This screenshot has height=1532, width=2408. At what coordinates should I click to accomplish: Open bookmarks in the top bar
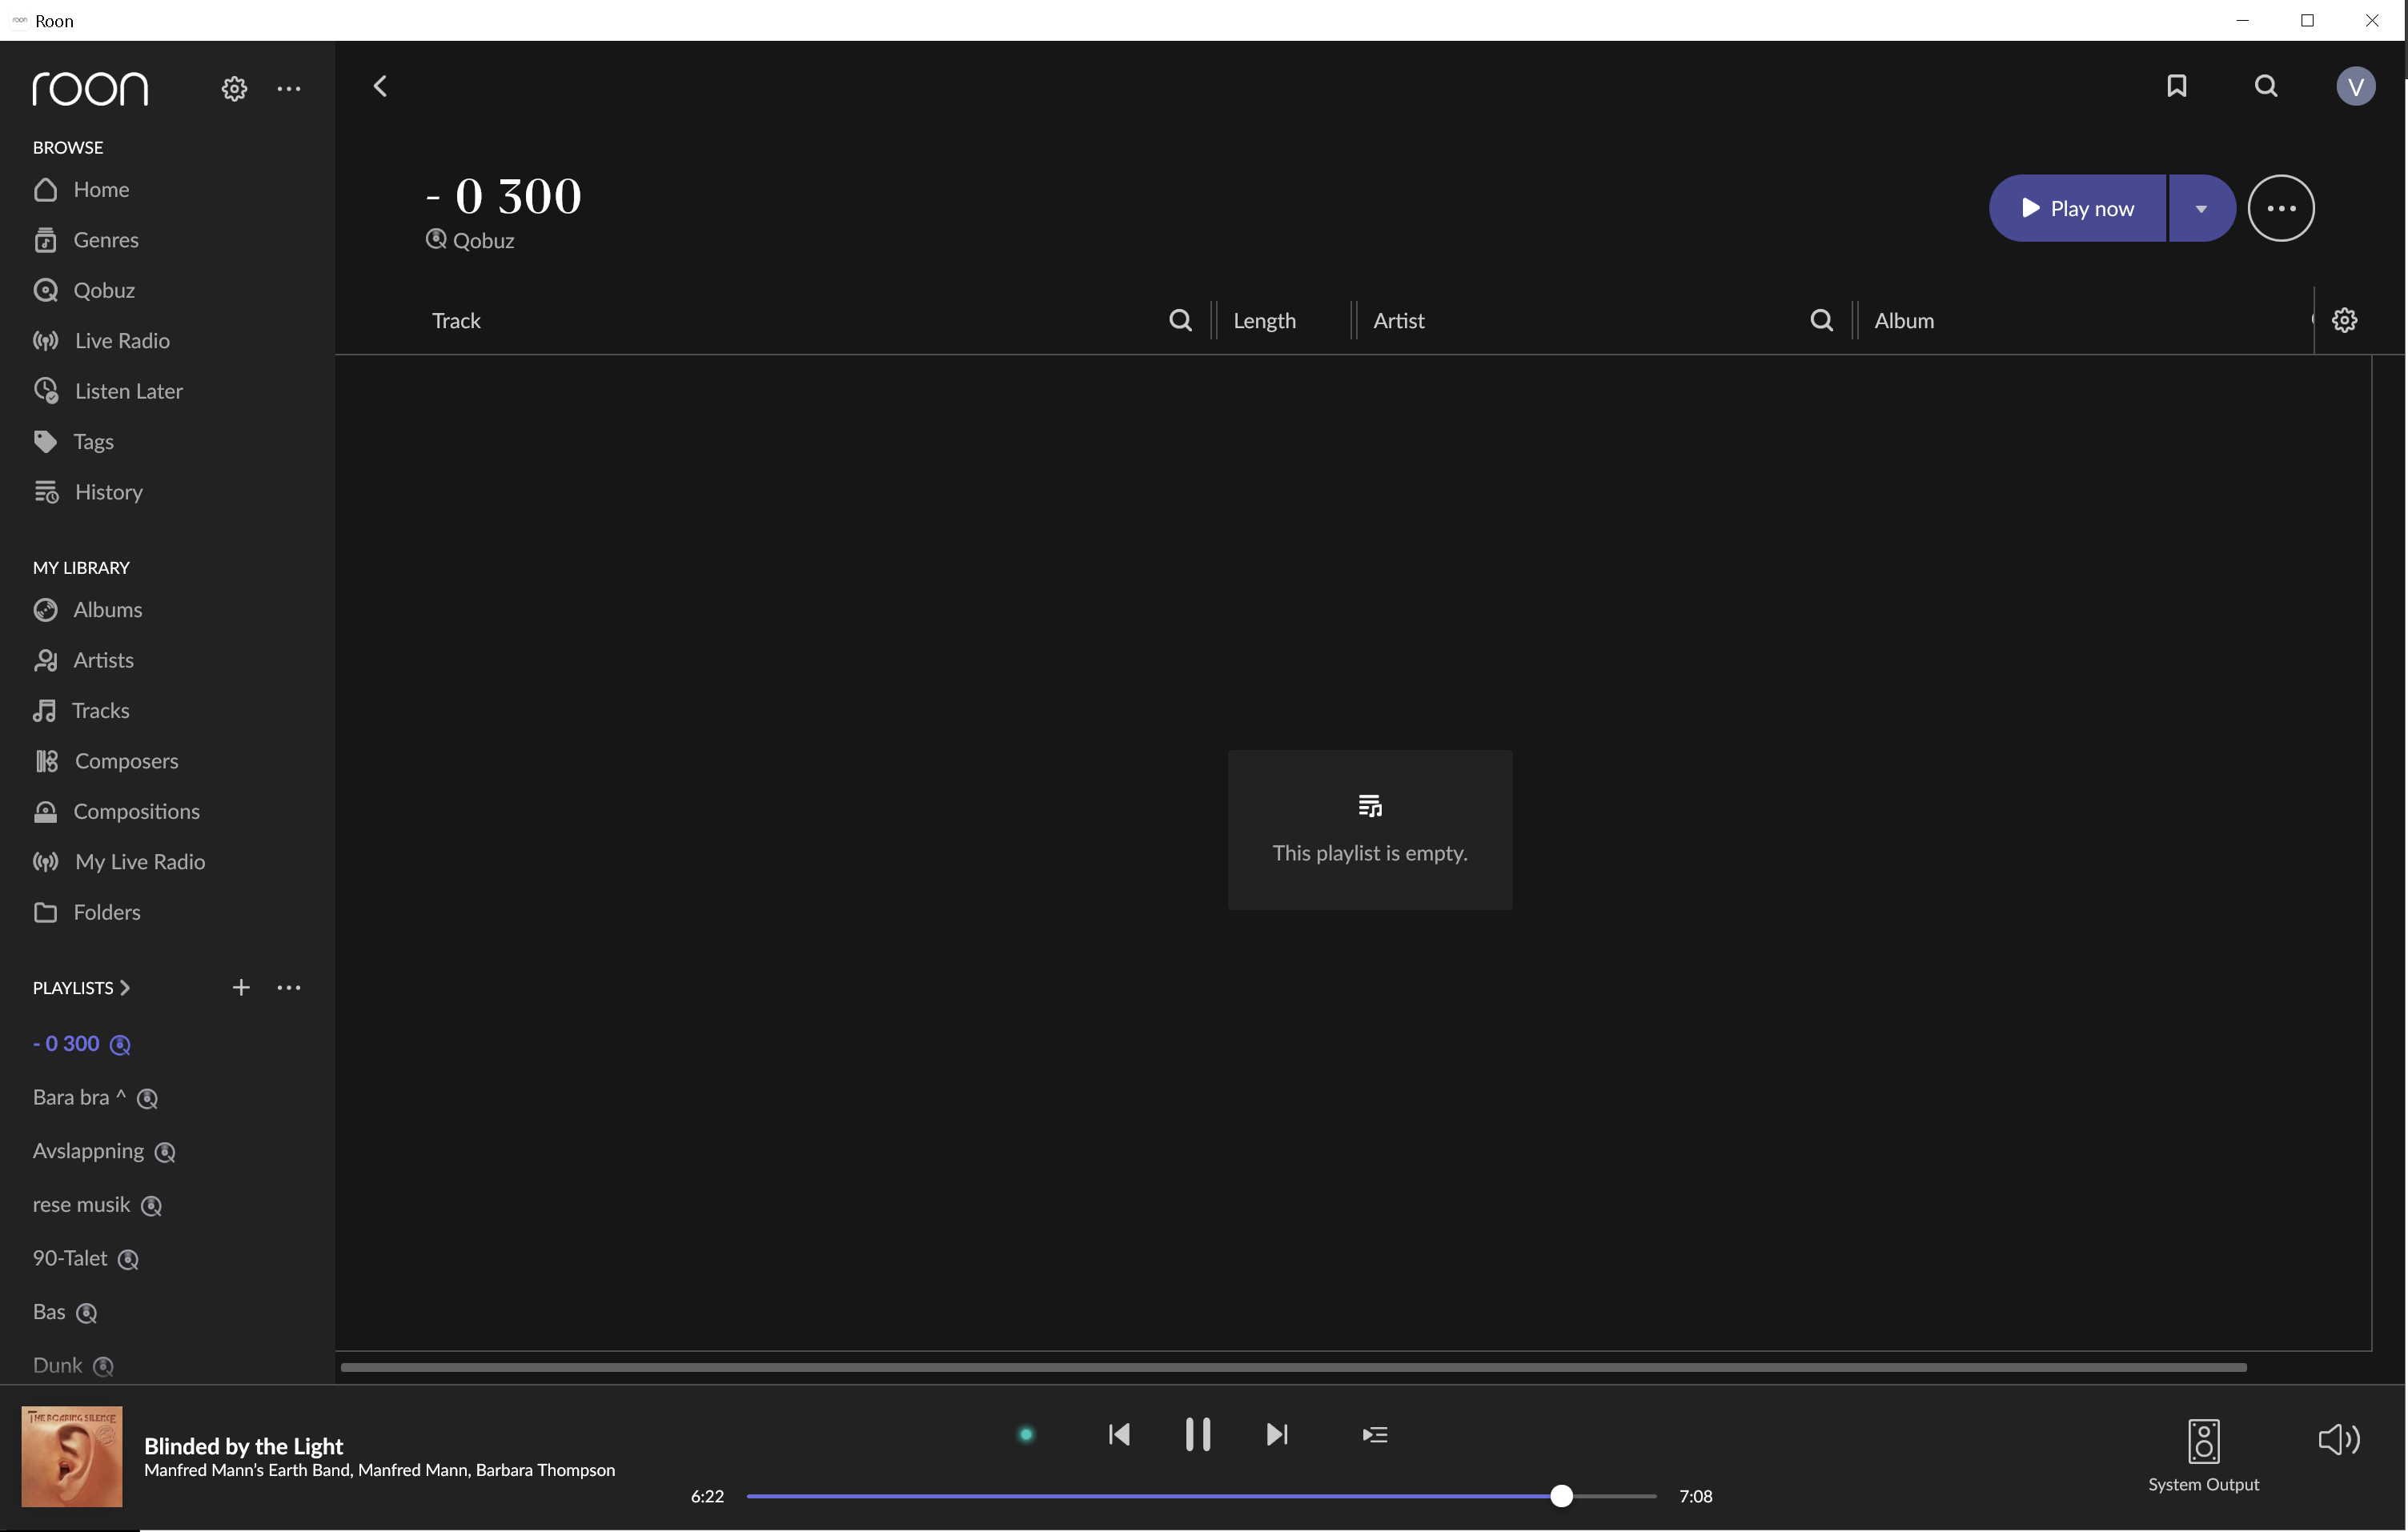point(2177,86)
